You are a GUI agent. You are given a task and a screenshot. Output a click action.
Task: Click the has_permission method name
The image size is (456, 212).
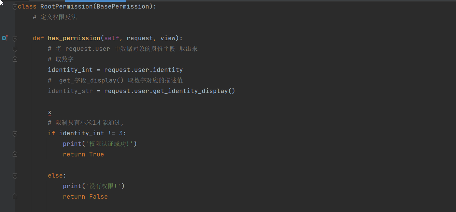(74, 38)
